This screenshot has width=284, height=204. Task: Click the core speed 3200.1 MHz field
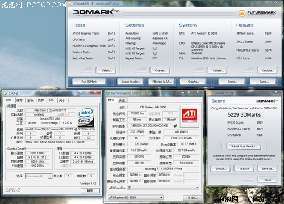tap(37, 153)
